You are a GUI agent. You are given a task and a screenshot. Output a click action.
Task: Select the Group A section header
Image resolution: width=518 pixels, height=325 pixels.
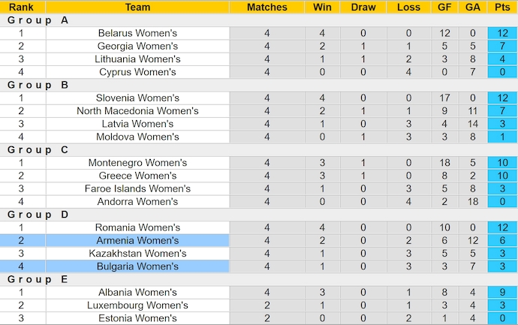tap(38, 20)
